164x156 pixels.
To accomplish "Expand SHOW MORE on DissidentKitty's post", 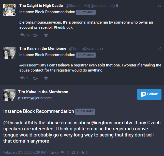I will (86, 12).
